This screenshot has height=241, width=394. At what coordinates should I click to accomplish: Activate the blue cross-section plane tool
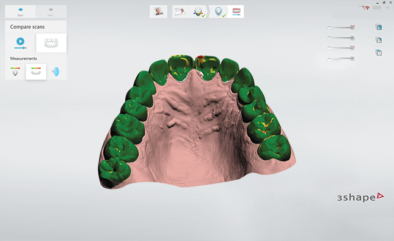pyautogui.click(x=57, y=72)
